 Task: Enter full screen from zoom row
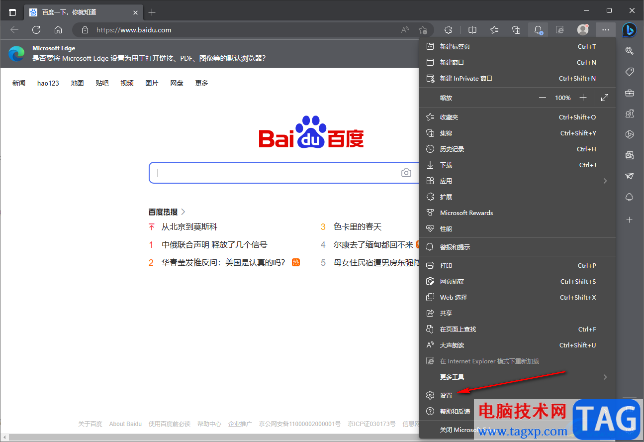(x=605, y=98)
